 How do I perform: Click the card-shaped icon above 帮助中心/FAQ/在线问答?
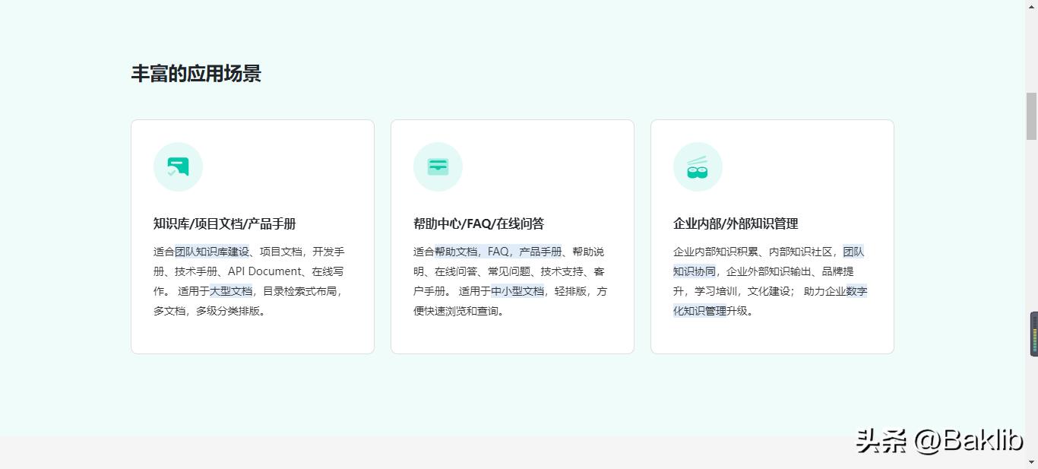coord(438,166)
